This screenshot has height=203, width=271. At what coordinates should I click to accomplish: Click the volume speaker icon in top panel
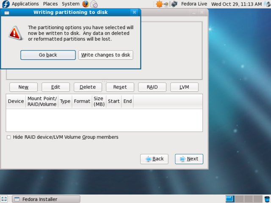coord(267,4)
